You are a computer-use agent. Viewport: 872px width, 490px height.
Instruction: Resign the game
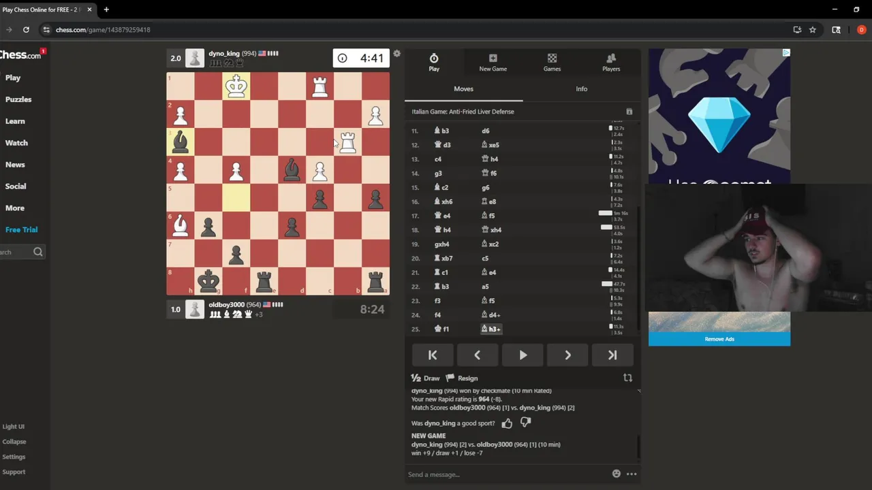click(462, 378)
